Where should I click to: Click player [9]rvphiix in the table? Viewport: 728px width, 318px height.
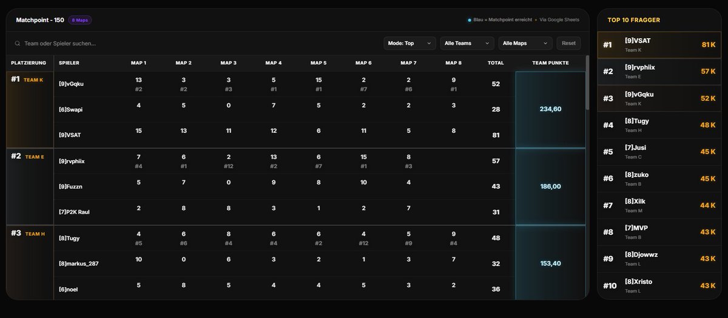tap(72, 161)
